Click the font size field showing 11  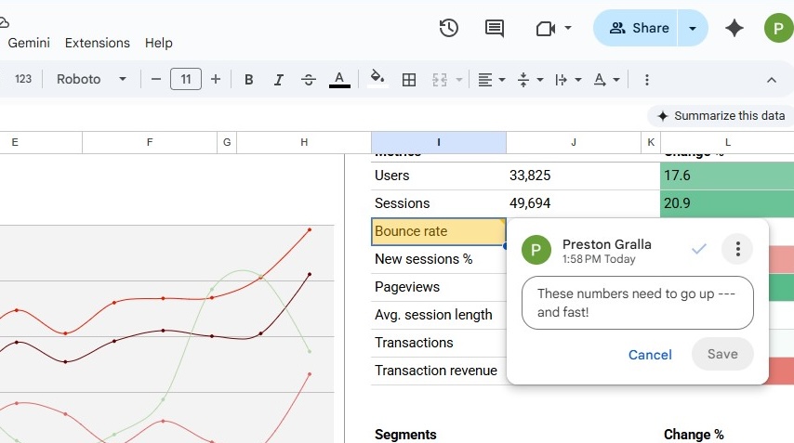[186, 79]
